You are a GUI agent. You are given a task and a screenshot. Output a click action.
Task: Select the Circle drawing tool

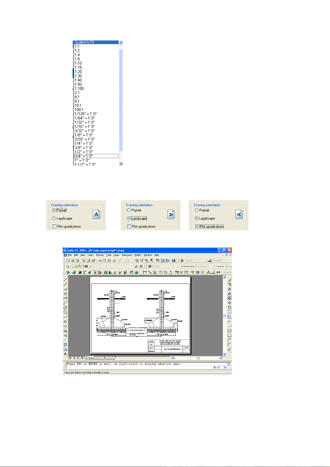pyautogui.click(x=65, y=308)
